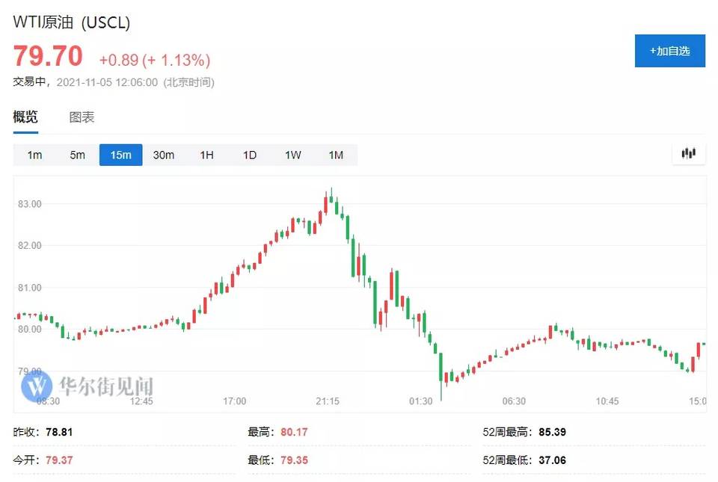Click the 华尔街见闻 watermark logo
The width and height of the screenshot is (718, 482).
pyautogui.click(x=87, y=386)
